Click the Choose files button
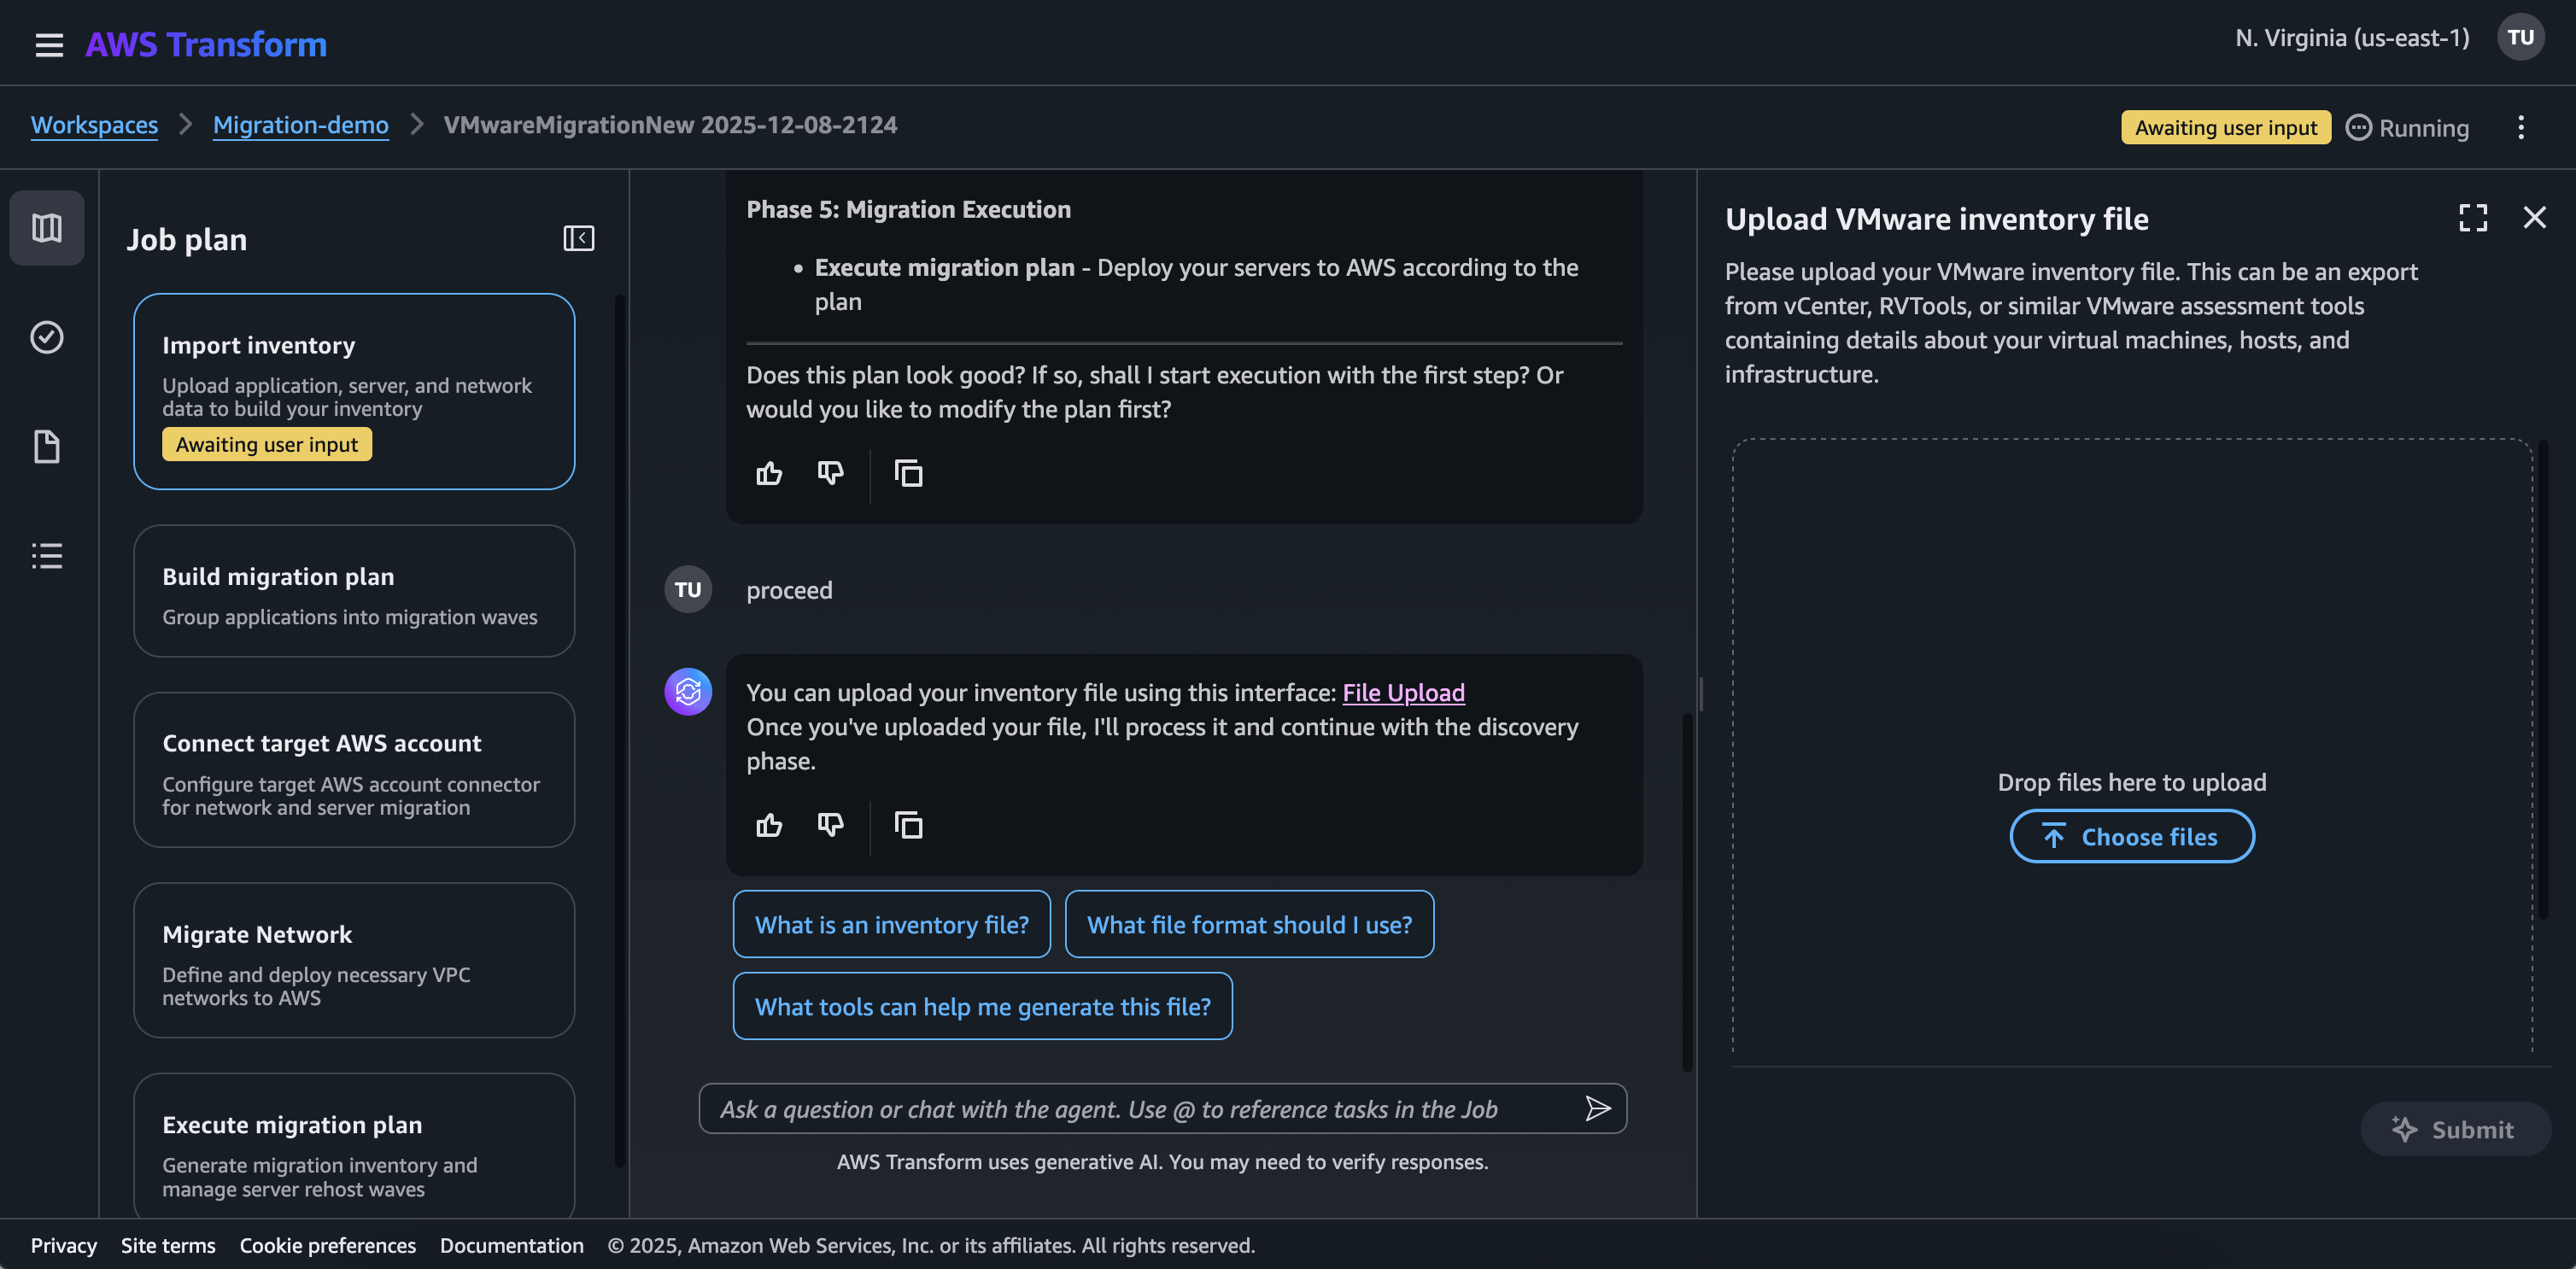The height and width of the screenshot is (1269, 2576). coord(2131,836)
